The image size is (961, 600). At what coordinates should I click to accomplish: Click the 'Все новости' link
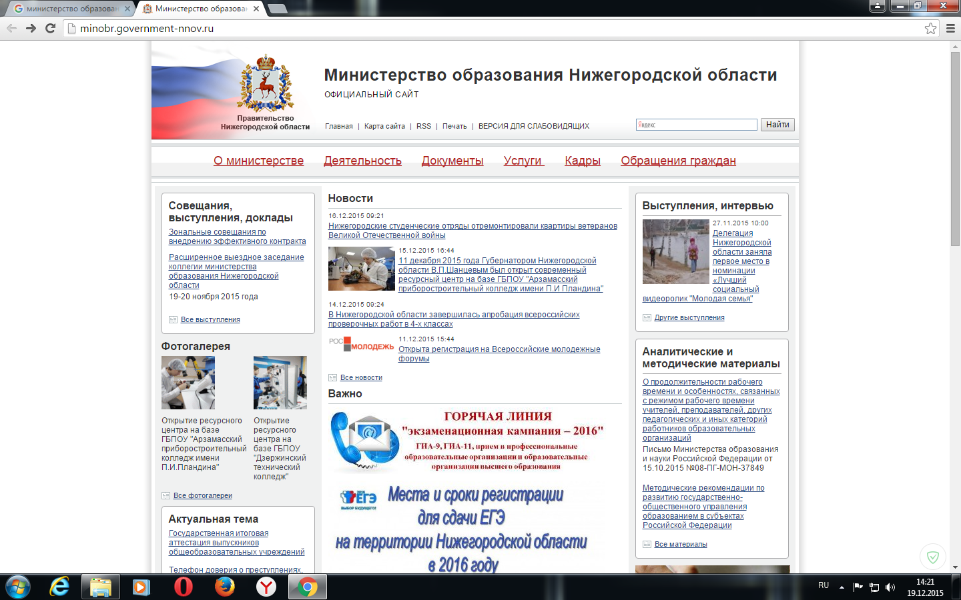coord(361,377)
